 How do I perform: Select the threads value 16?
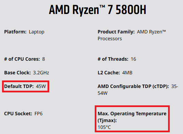click(x=133, y=59)
